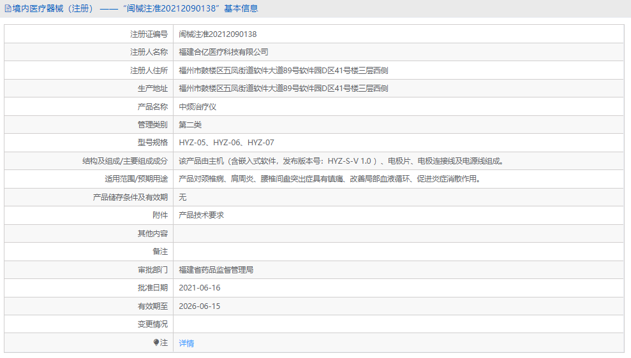Open the 详情 link

coord(186,343)
